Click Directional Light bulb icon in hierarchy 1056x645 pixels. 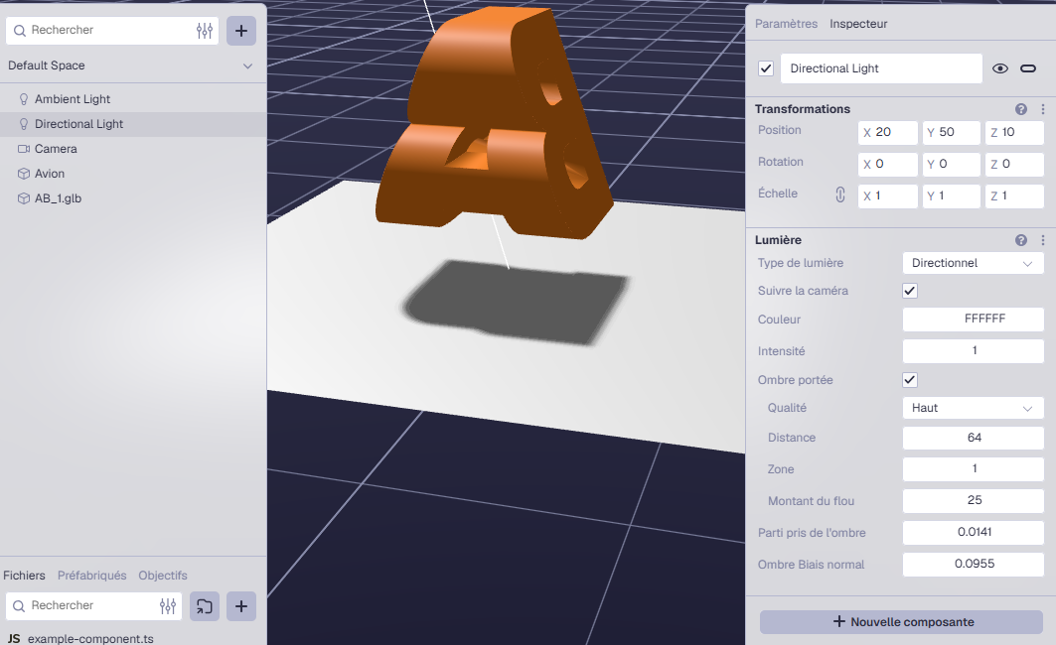pos(24,124)
